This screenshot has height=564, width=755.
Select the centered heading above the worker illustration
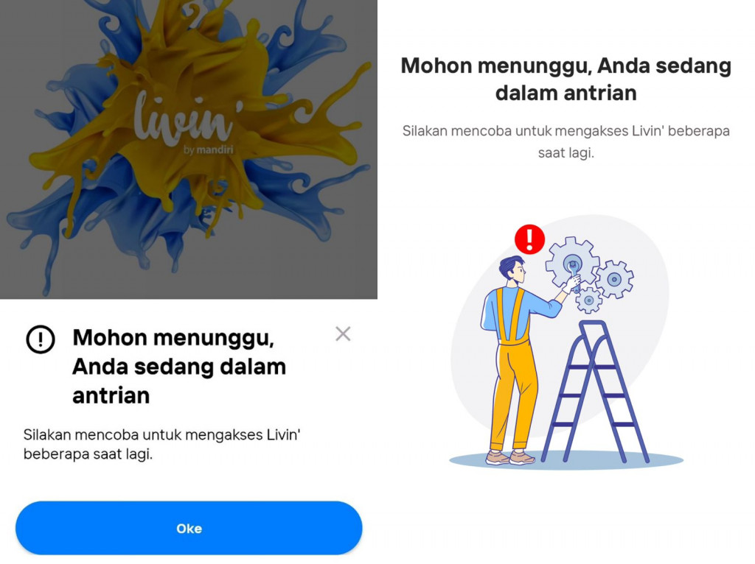(566, 79)
